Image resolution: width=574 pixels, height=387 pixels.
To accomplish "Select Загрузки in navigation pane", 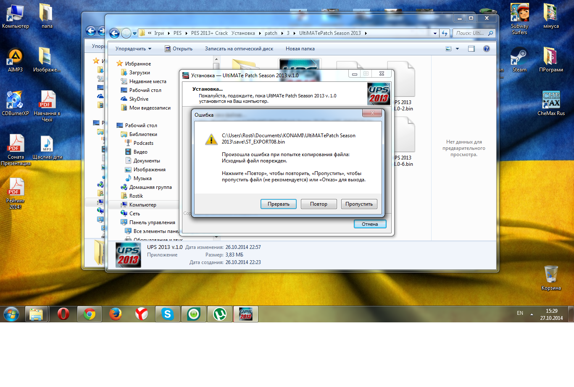I will (140, 73).
